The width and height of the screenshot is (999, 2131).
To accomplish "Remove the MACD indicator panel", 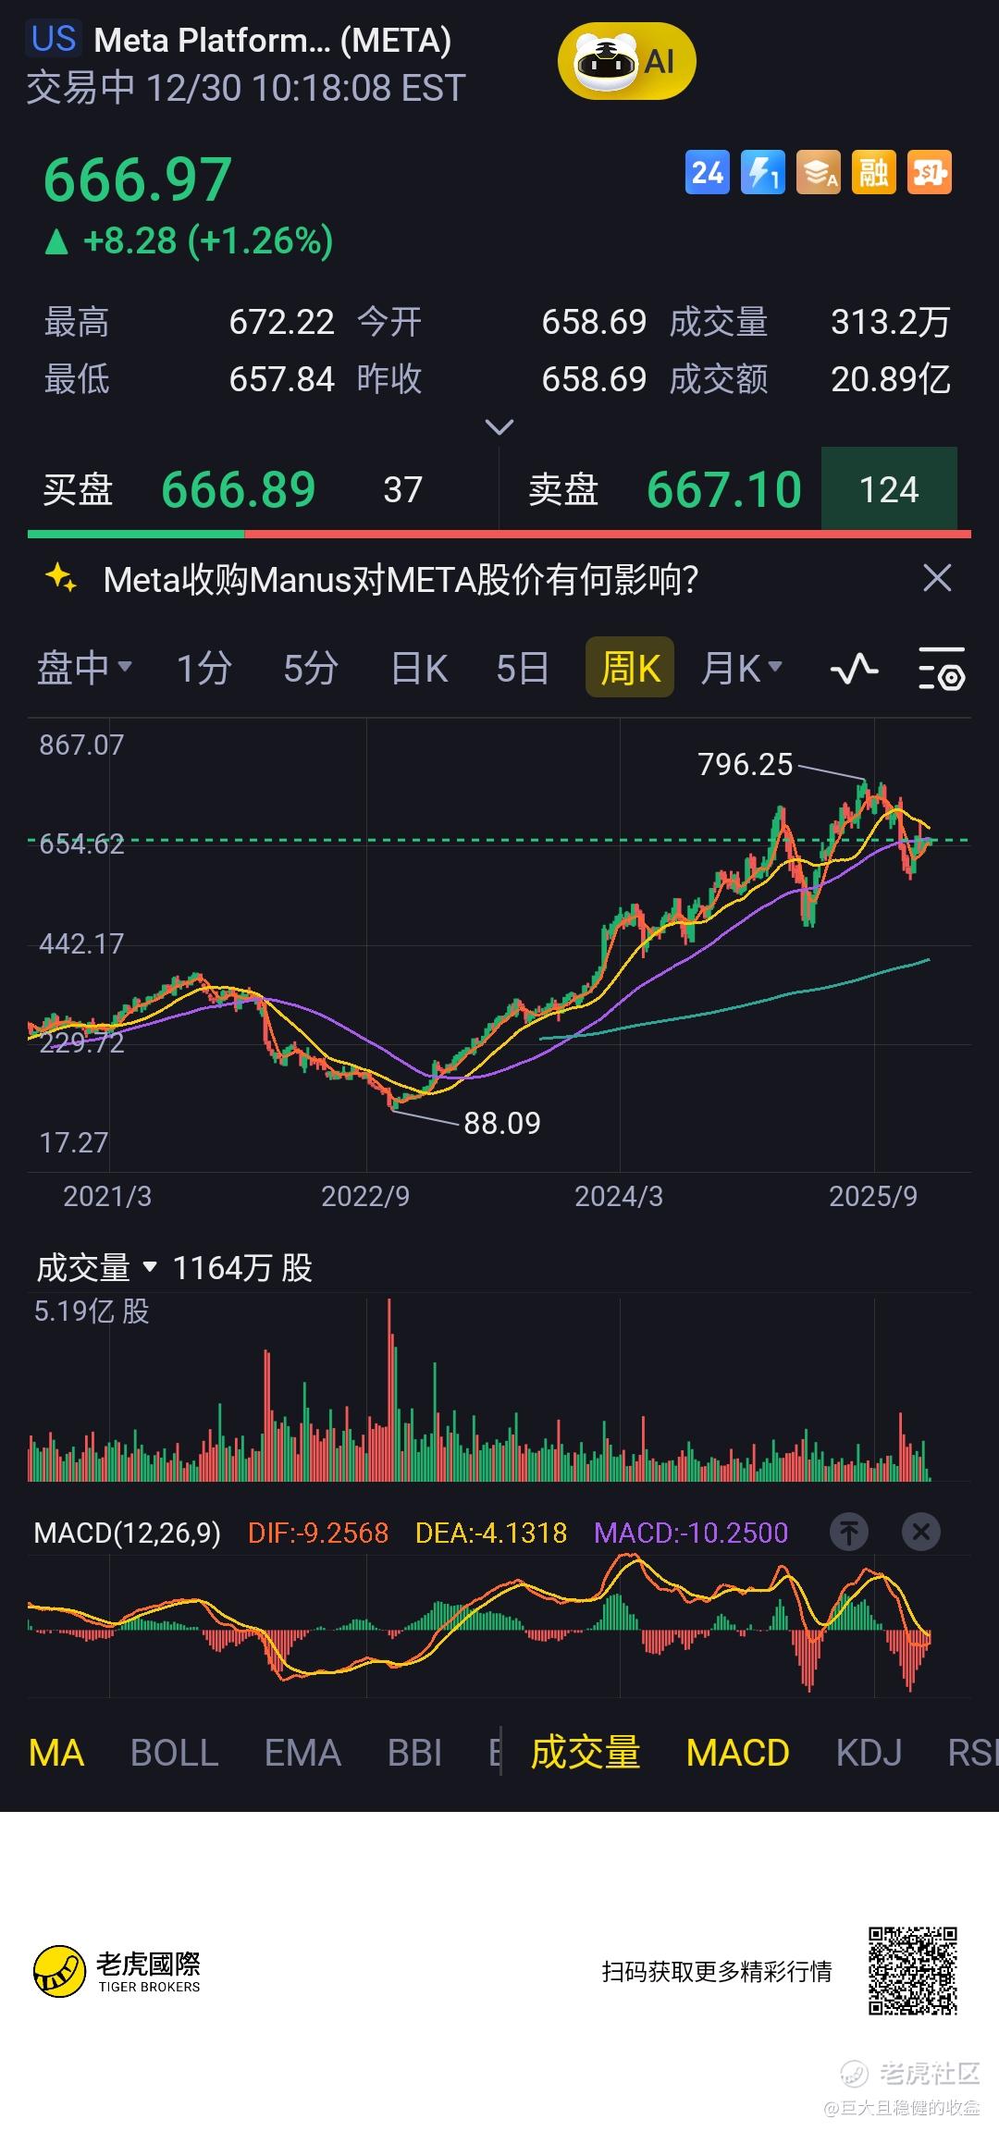I will tap(921, 1533).
